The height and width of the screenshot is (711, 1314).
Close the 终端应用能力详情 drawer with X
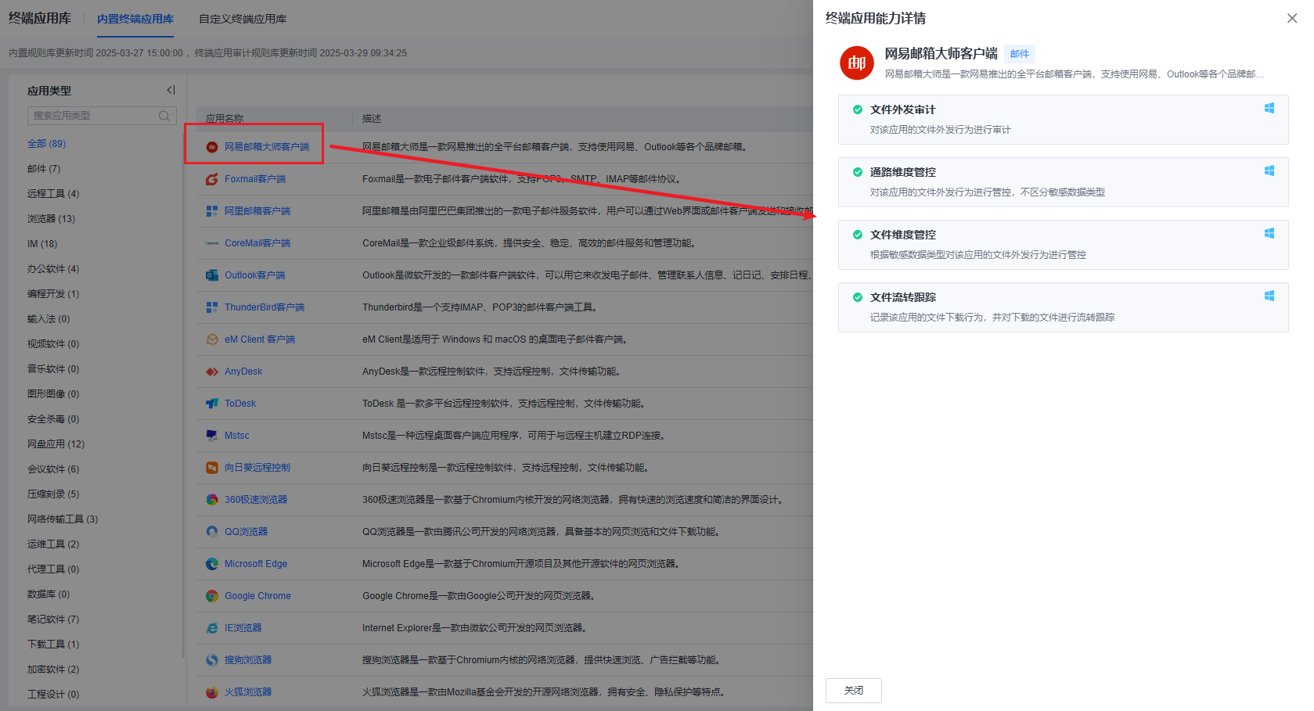click(x=1291, y=18)
